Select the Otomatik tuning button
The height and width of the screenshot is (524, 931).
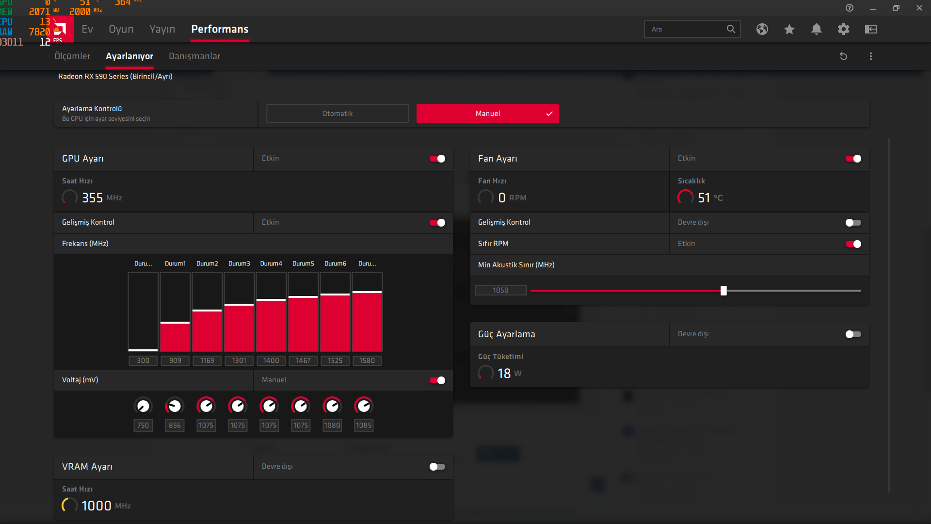[337, 114]
